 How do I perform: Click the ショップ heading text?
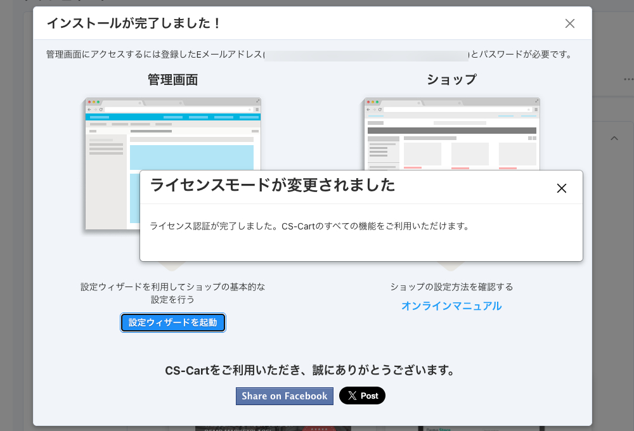[451, 79]
